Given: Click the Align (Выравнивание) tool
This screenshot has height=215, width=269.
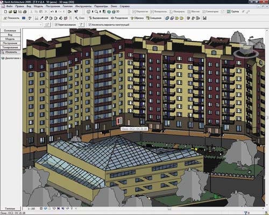Looking at the screenshot, I should [98, 18].
